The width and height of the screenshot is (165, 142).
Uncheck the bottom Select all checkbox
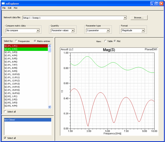[x=5, y=138]
